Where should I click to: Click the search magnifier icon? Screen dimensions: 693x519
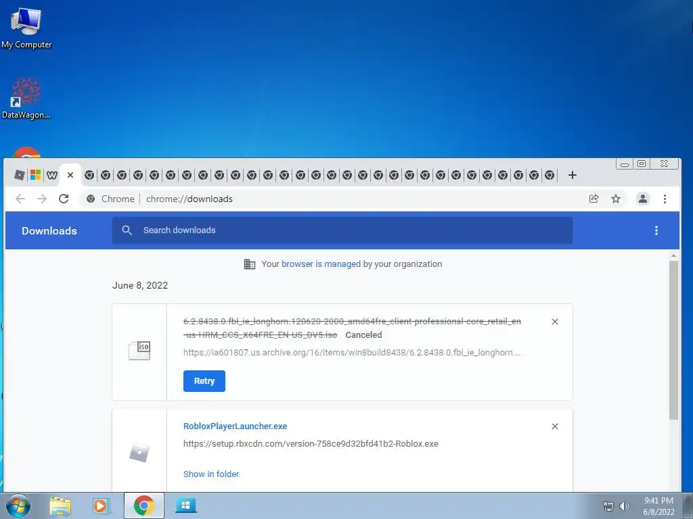click(x=127, y=230)
